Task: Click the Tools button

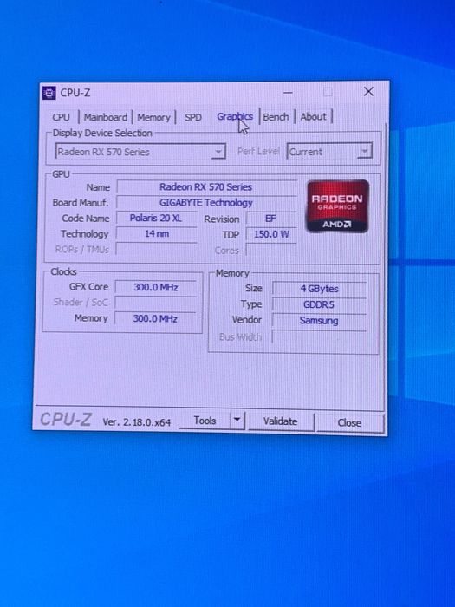Action: click(205, 421)
